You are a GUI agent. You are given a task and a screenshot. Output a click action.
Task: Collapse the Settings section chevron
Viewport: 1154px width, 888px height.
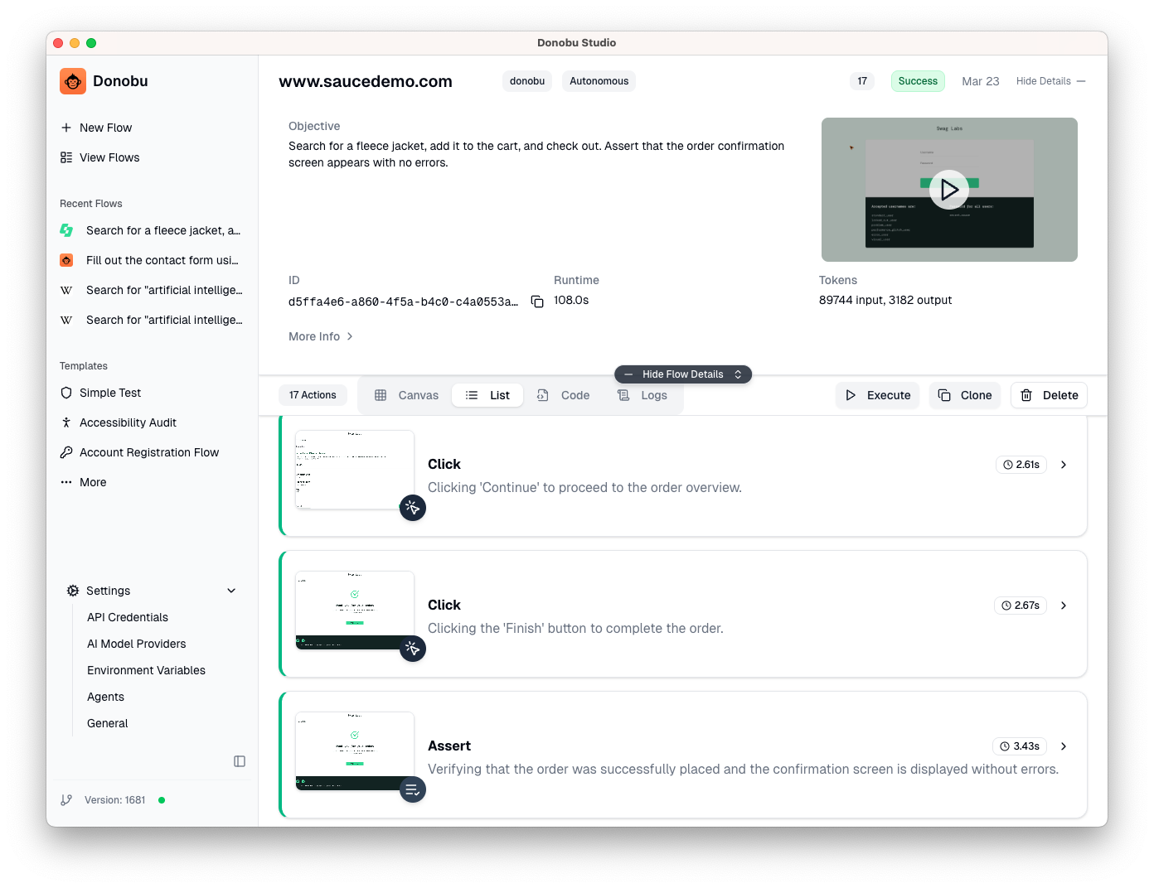pos(231,591)
